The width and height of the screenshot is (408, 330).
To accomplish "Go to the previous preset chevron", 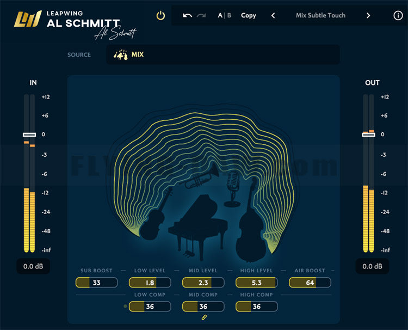I will coord(273,16).
